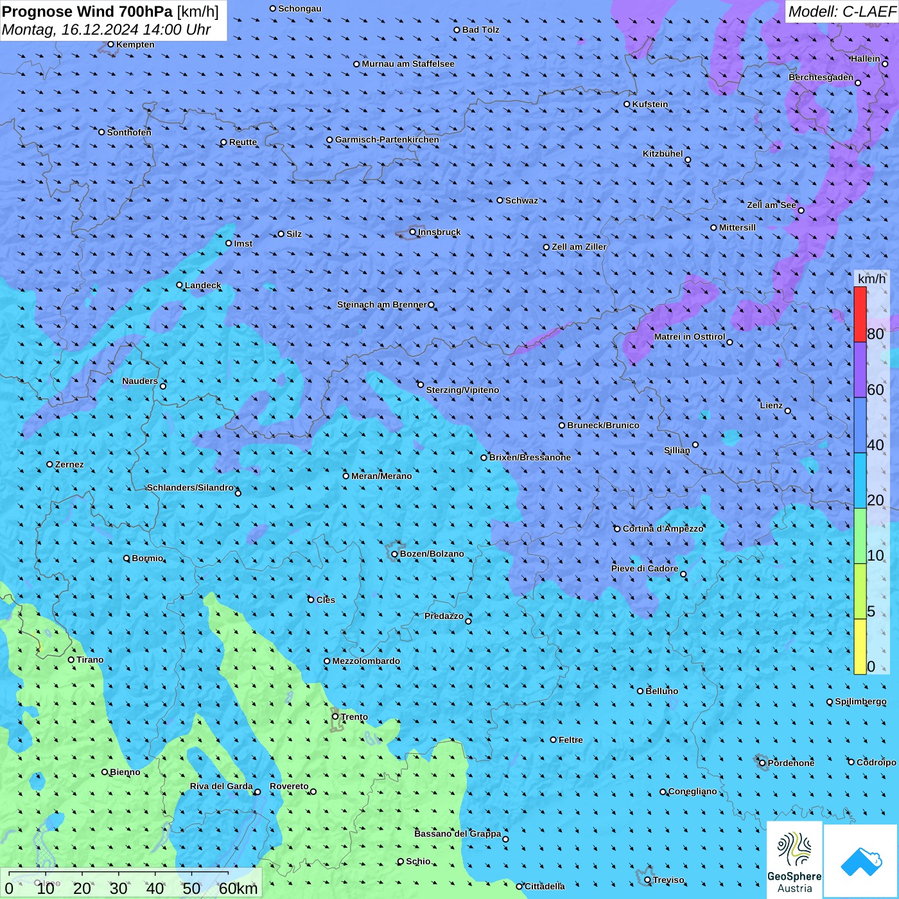Image resolution: width=899 pixels, height=899 pixels.
Task: Click the green 10-20 km/h legend swatch
Action: (x=860, y=536)
